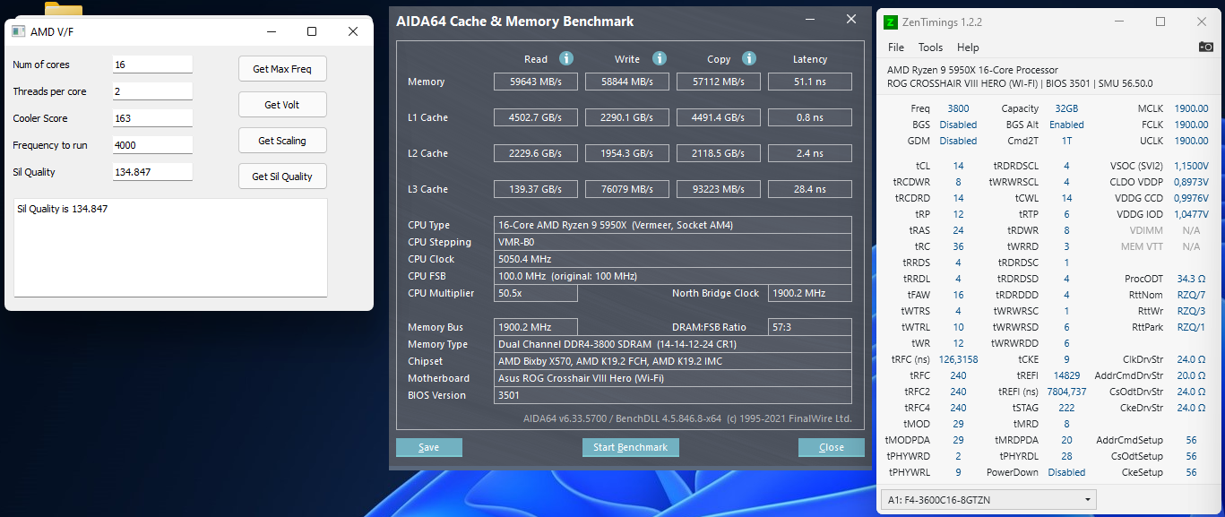Click the MCLK value 1900.00
Image resolution: width=1225 pixels, height=517 pixels.
[x=1191, y=108]
